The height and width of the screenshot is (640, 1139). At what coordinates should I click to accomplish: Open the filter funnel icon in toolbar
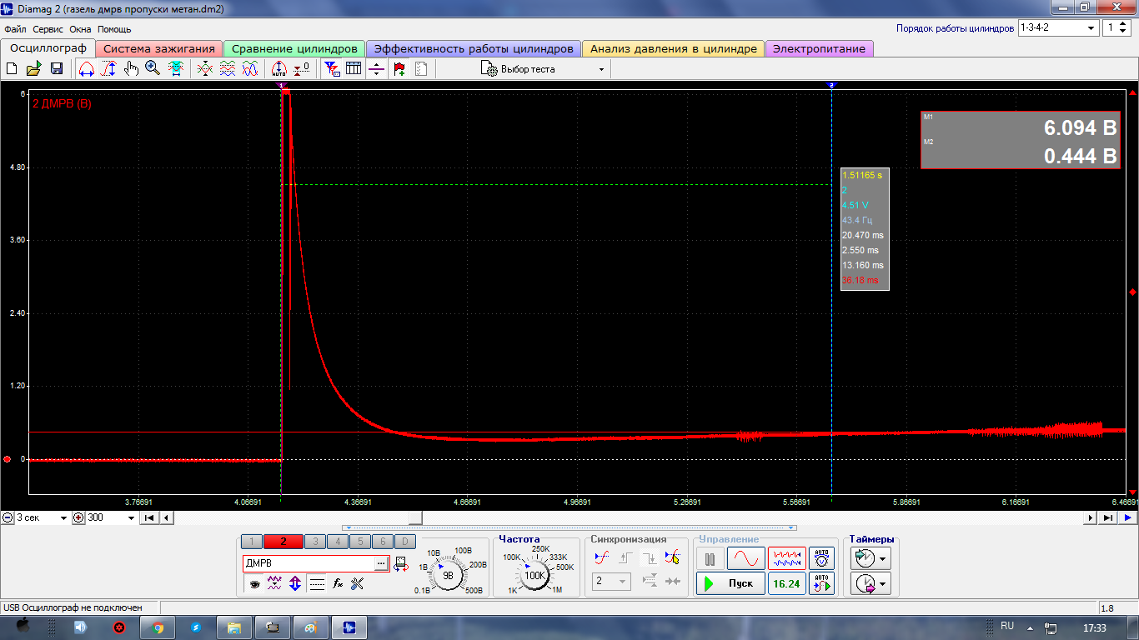coord(331,69)
